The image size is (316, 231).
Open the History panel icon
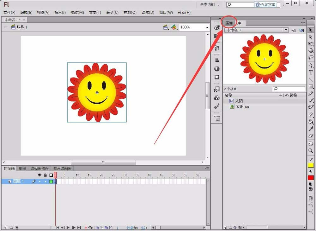[217, 48]
